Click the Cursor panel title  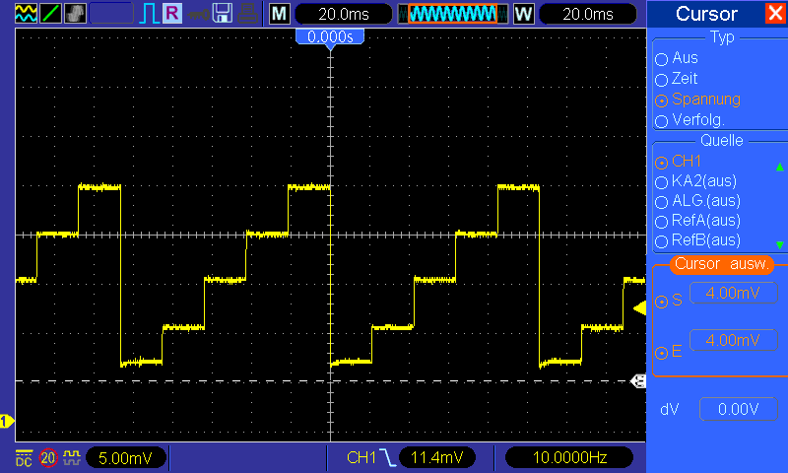pos(706,14)
